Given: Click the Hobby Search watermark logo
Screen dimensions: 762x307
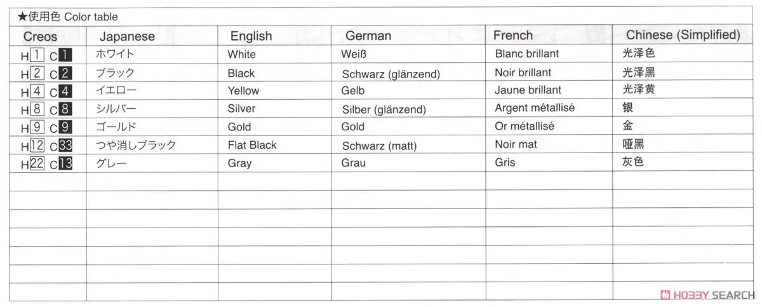Looking at the screenshot, I should tap(707, 295).
